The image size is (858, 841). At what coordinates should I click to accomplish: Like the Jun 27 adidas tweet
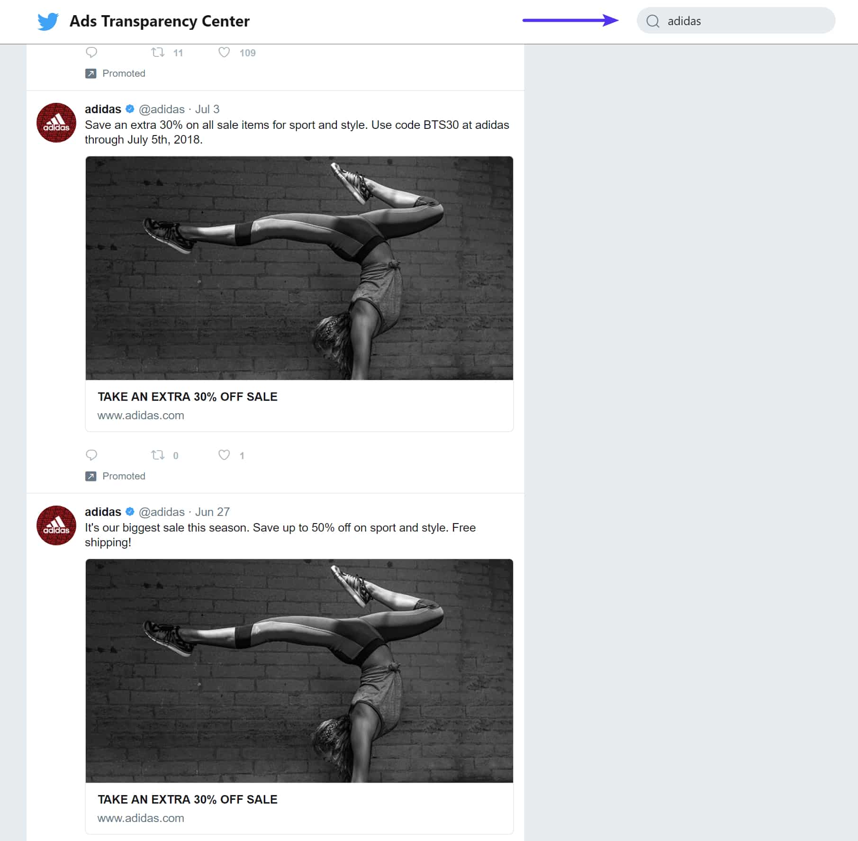click(x=224, y=839)
